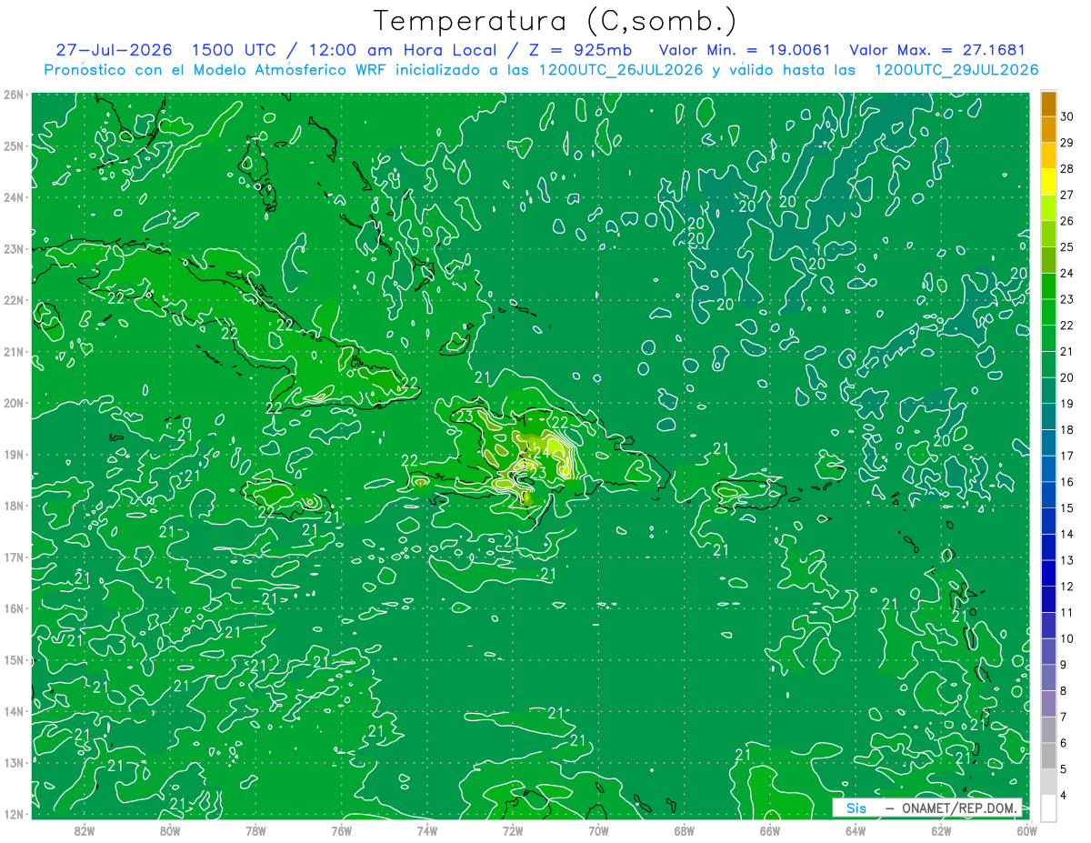Click the latitude axis label '24N'
This screenshot has width=1091, height=843.
tap(13, 197)
